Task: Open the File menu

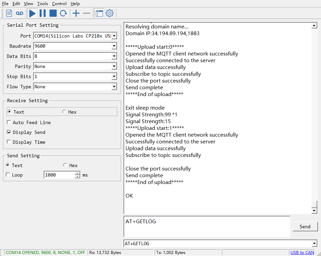Action: pyautogui.click(x=5, y=4)
